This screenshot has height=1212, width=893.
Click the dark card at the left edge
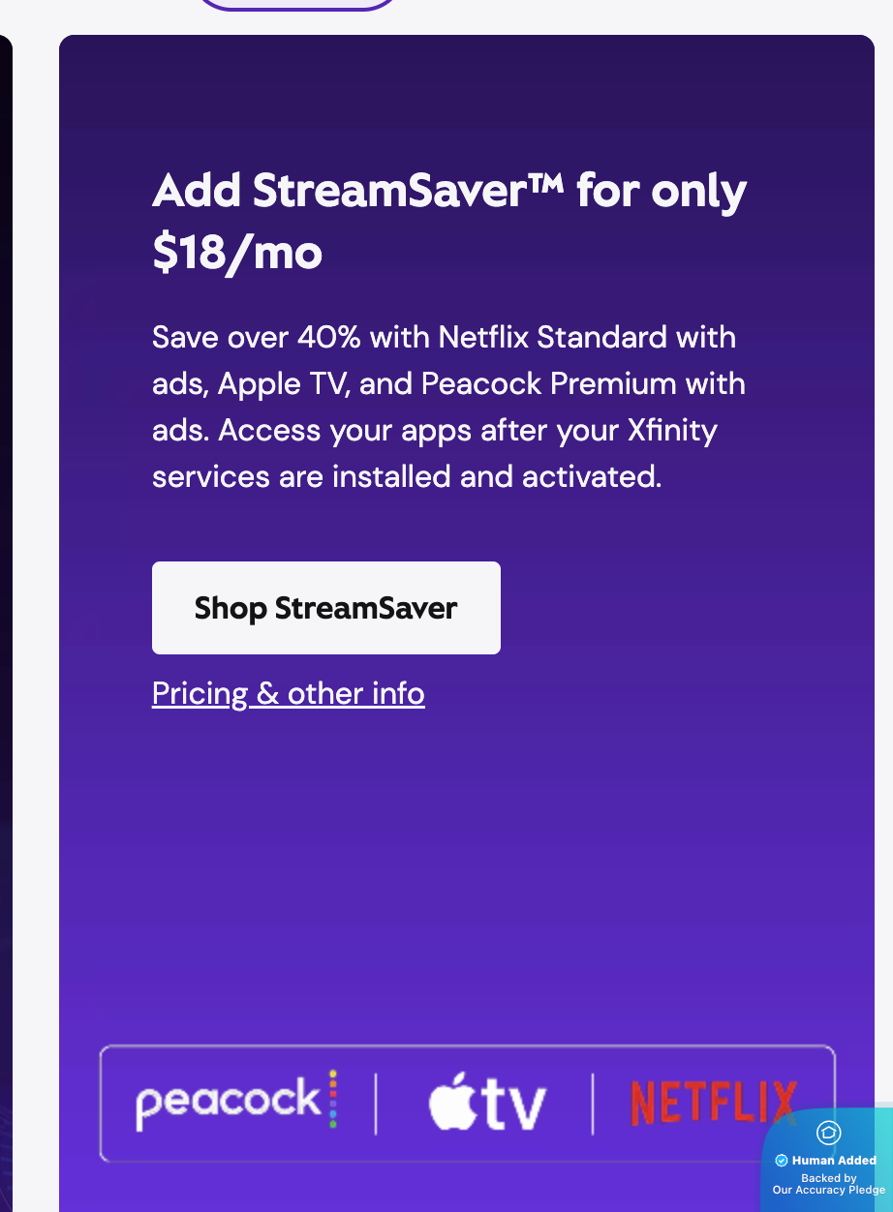click(x=5, y=581)
